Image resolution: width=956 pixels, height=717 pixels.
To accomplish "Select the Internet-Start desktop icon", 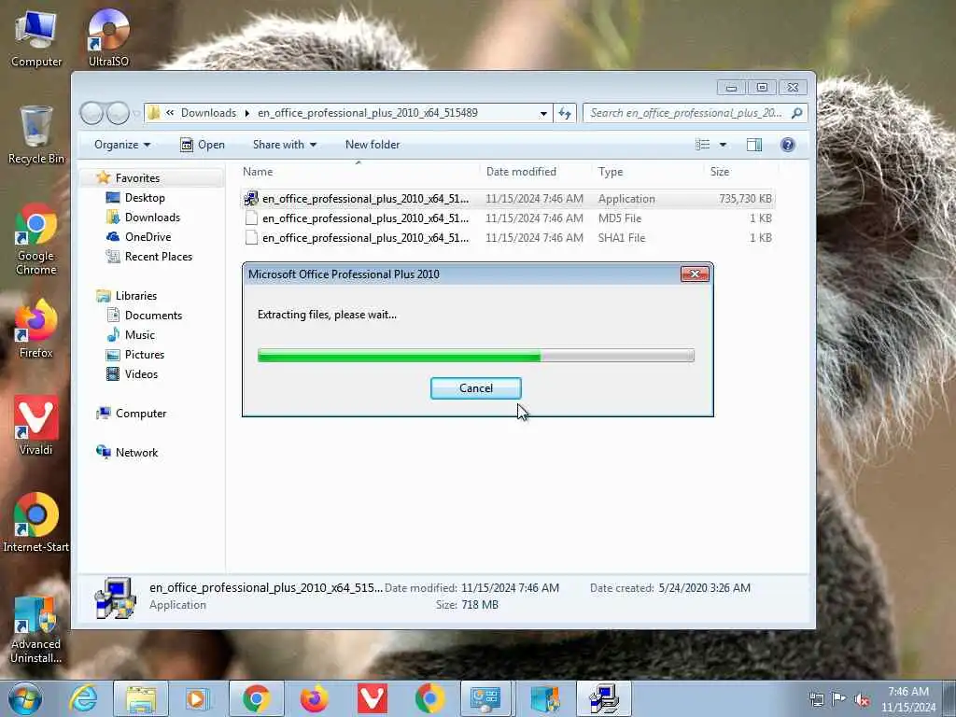I will point(36,523).
